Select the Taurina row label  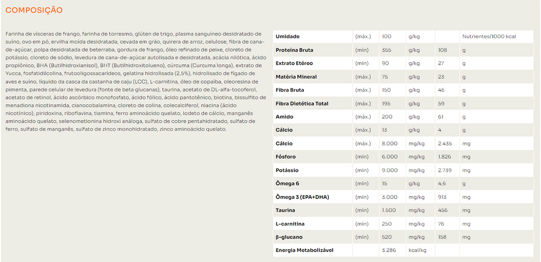(x=285, y=210)
